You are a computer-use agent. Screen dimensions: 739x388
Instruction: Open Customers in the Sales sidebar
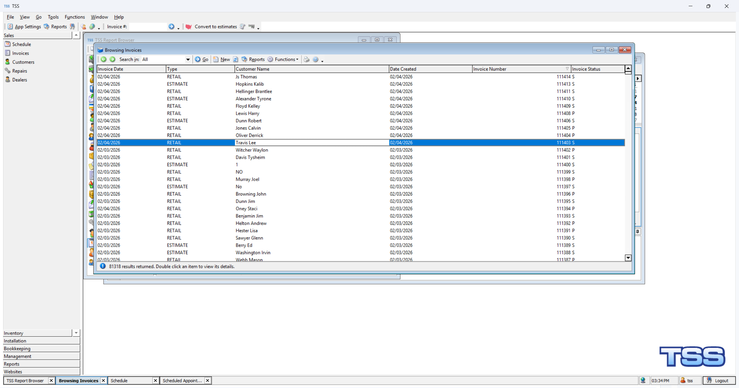[23, 62]
